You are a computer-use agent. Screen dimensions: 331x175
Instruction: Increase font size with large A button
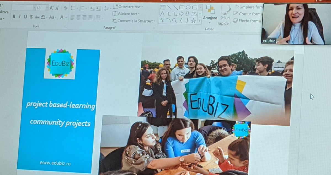51,8
